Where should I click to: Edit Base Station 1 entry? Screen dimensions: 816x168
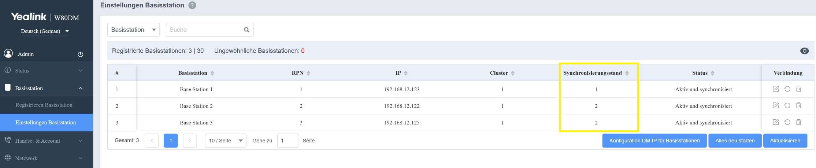click(x=775, y=89)
